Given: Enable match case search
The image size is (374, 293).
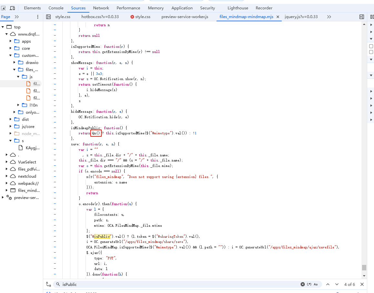Looking at the screenshot, I should point(316,284).
